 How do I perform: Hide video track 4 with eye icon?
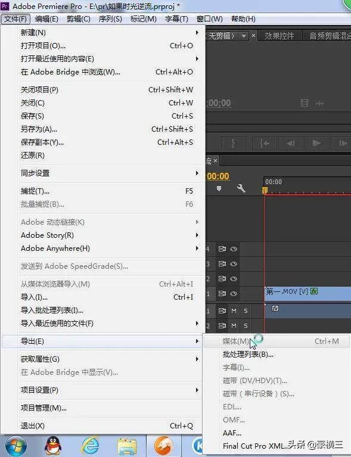coord(234,249)
